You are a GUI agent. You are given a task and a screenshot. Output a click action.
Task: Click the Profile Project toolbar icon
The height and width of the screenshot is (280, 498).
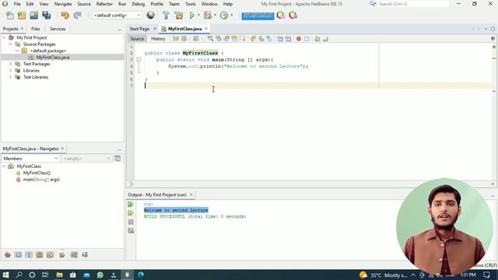[x=224, y=16]
